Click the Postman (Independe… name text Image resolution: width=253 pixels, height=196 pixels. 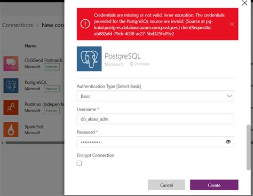point(44,104)
